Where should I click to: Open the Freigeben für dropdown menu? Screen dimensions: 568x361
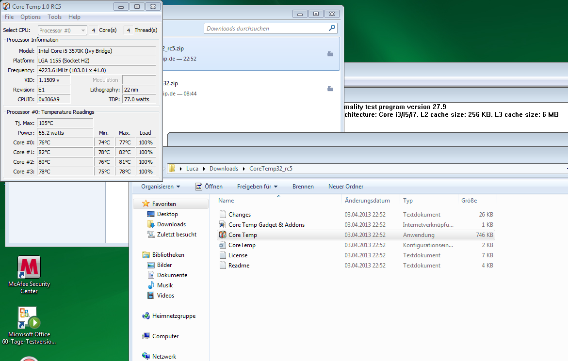257,186
